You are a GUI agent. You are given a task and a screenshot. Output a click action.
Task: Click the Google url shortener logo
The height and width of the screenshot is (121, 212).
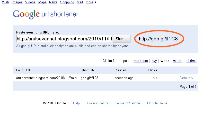pos(46,14)
